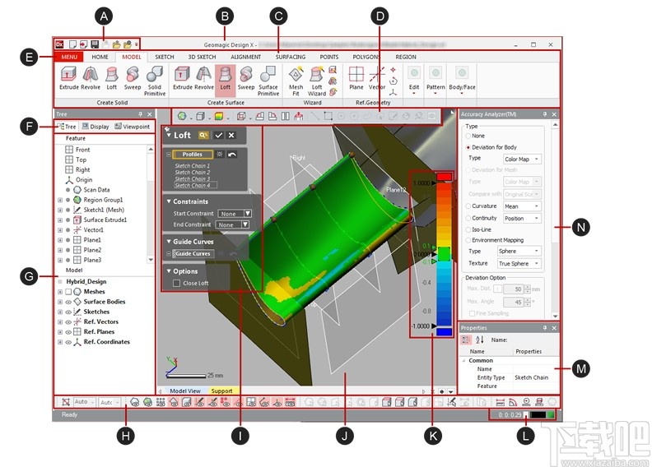
Task: Create a reference Vector
Action: coord(377,78)
